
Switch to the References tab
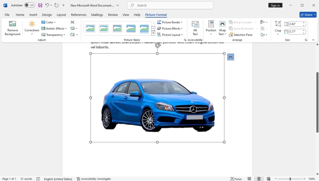point(79,15)
